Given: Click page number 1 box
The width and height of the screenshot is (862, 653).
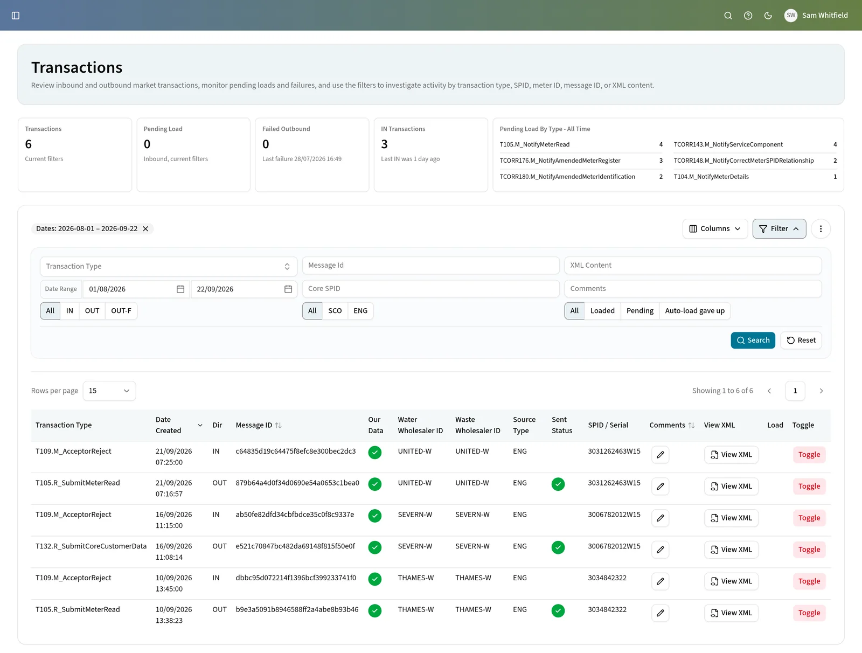Looking at the screenshot, I should 795,391.
